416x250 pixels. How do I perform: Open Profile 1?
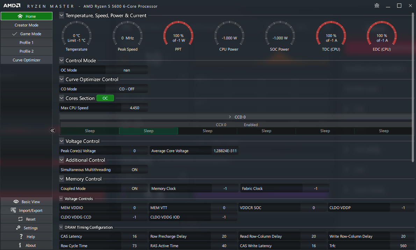tap(27, 42)
